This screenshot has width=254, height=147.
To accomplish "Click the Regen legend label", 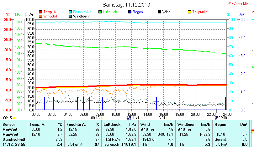I will [x=138, y=12].
